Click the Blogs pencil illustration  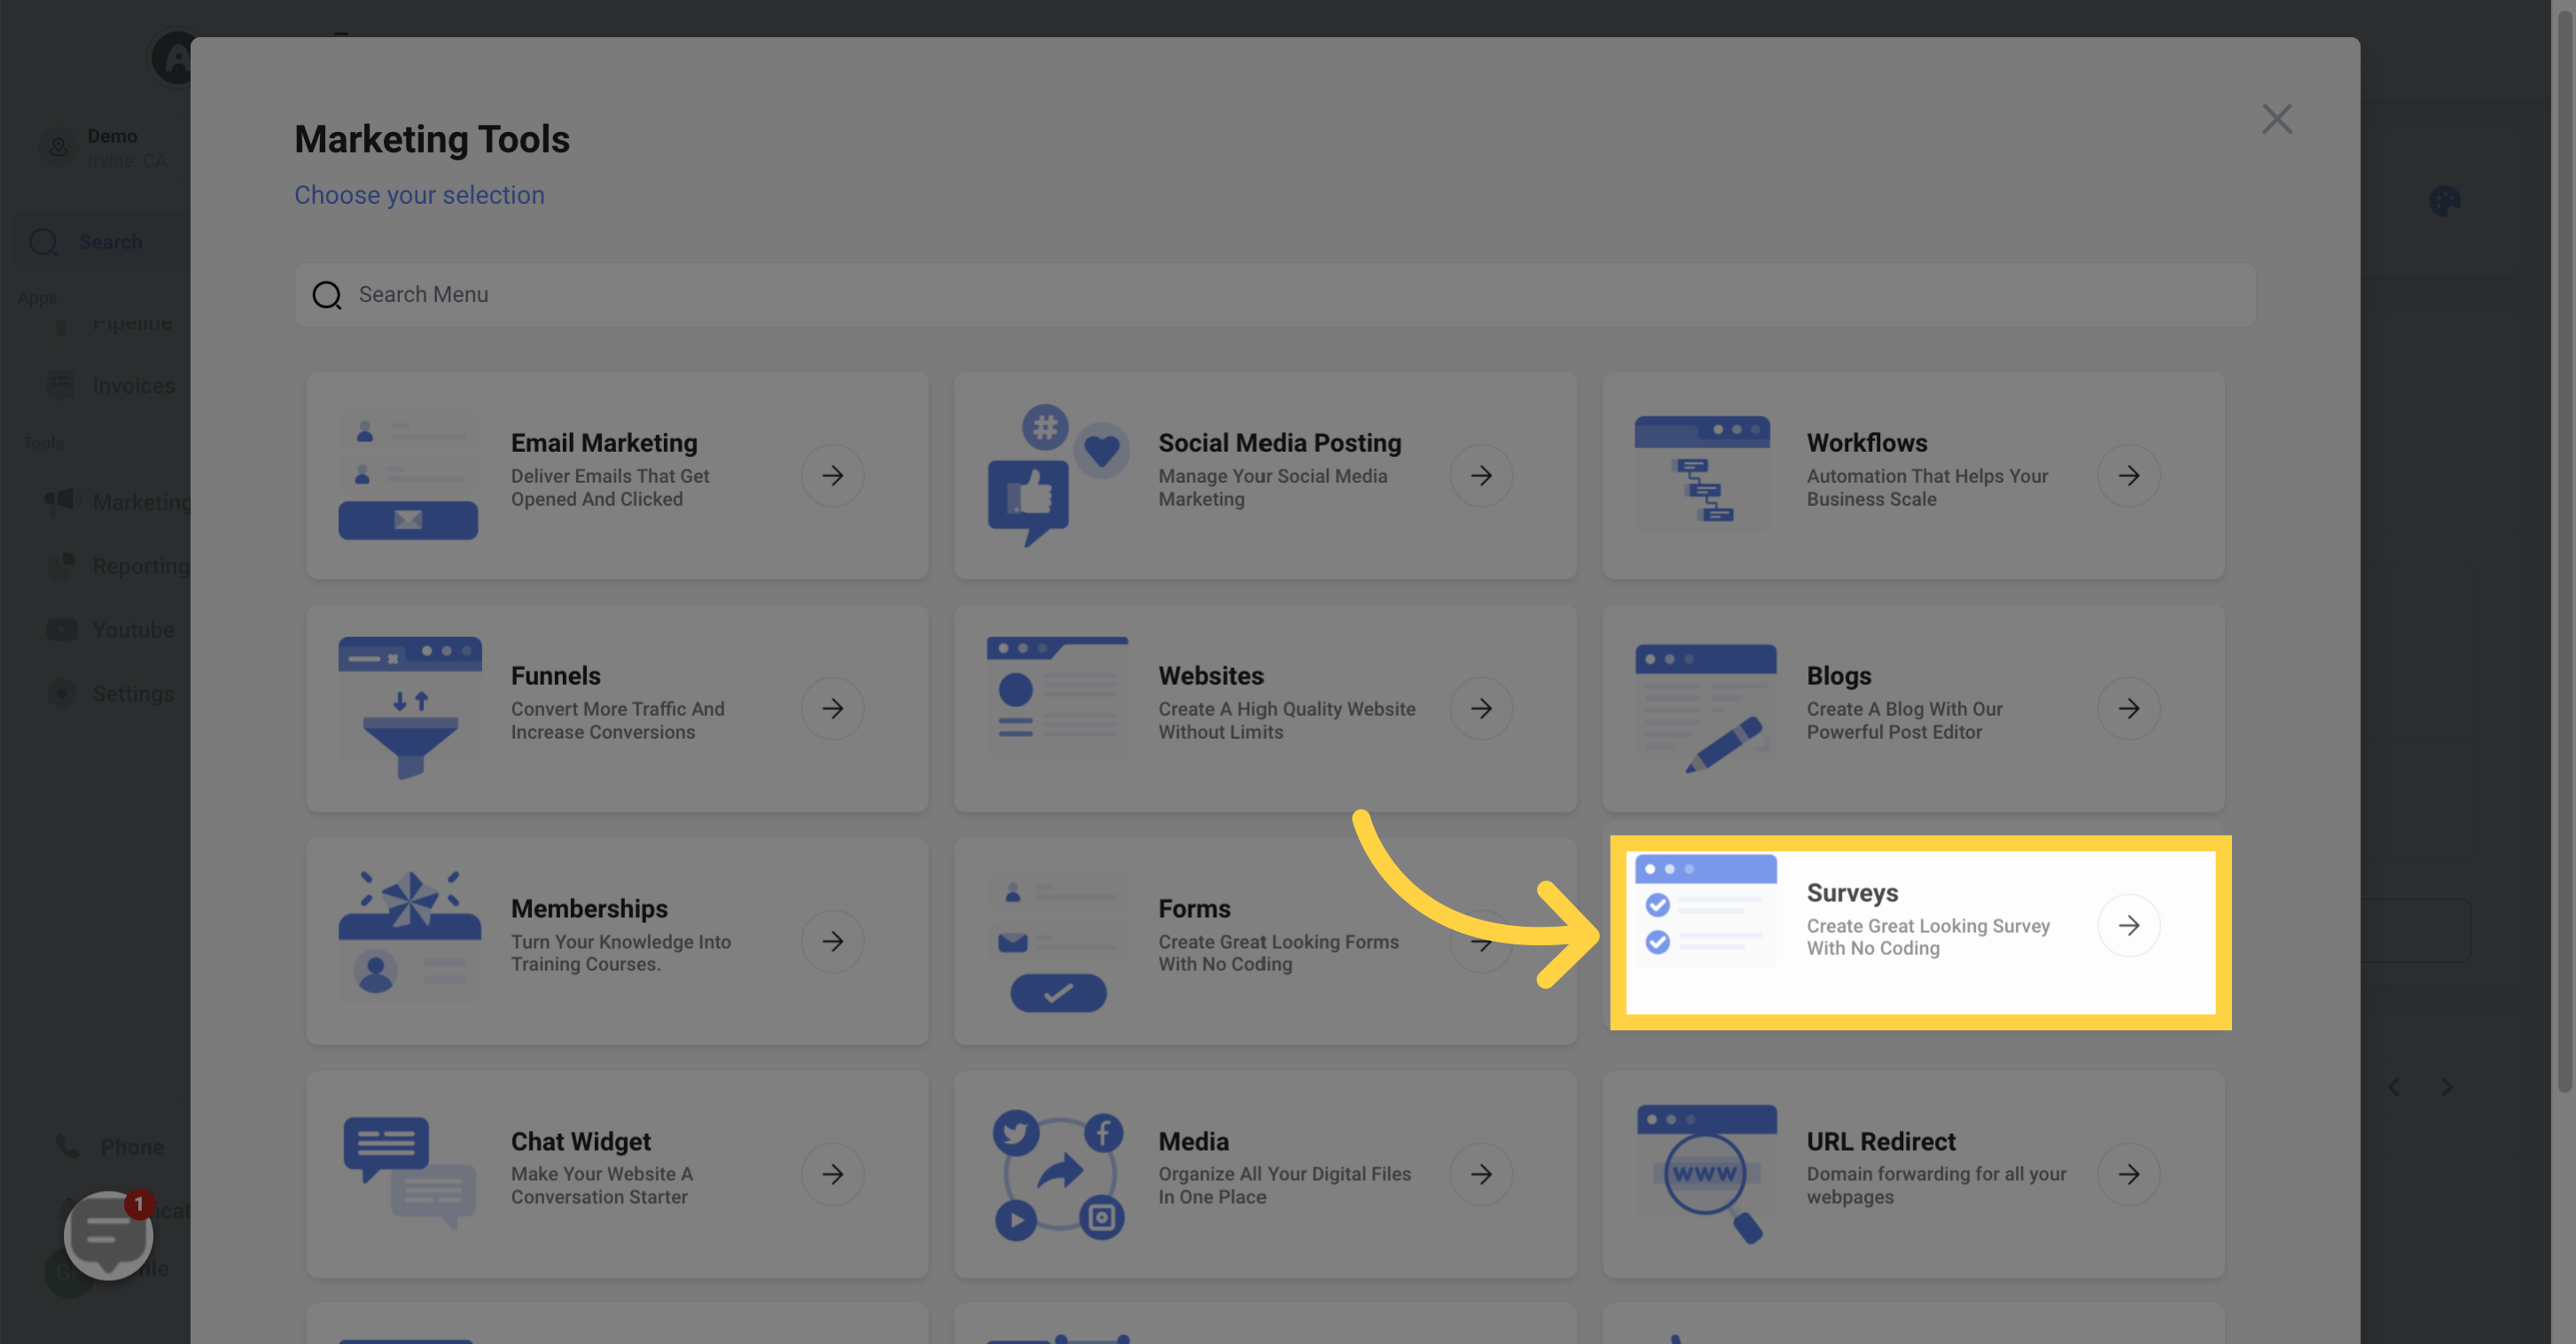(x=1706, y=709)
